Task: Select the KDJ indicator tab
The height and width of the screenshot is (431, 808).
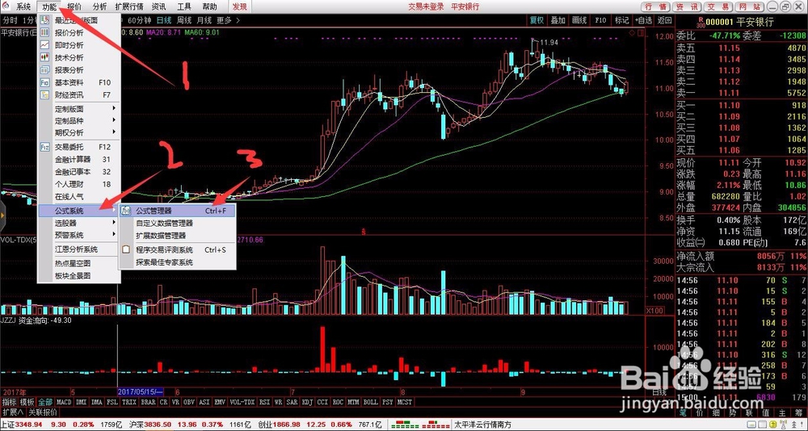Action: [x=307, y=402]
